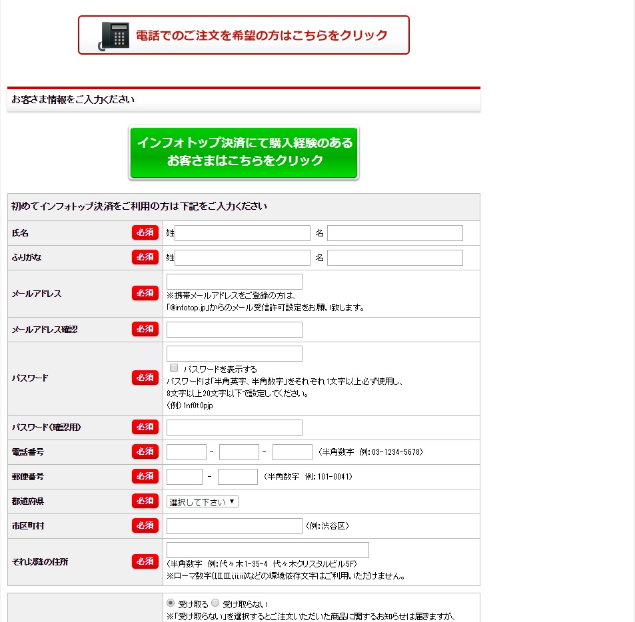Click the middle 電話番号 input box
Viewport: 635px width, 622px height.
click(239, 452)
